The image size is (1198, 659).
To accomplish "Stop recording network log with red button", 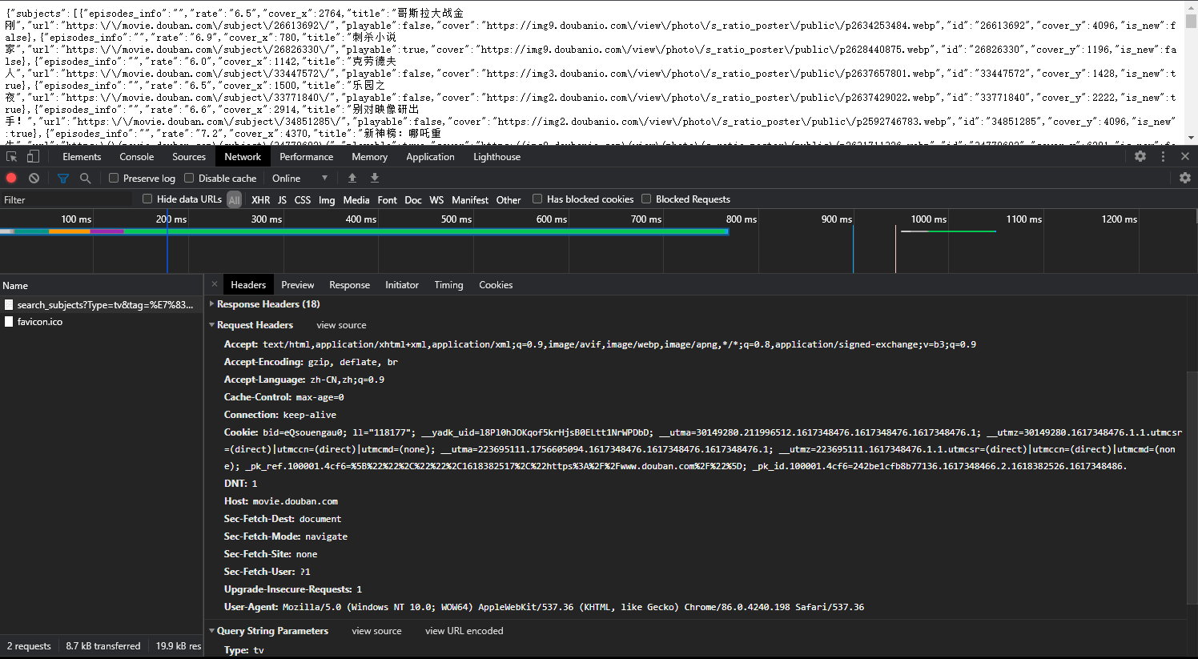I will [x=11, y=178].
